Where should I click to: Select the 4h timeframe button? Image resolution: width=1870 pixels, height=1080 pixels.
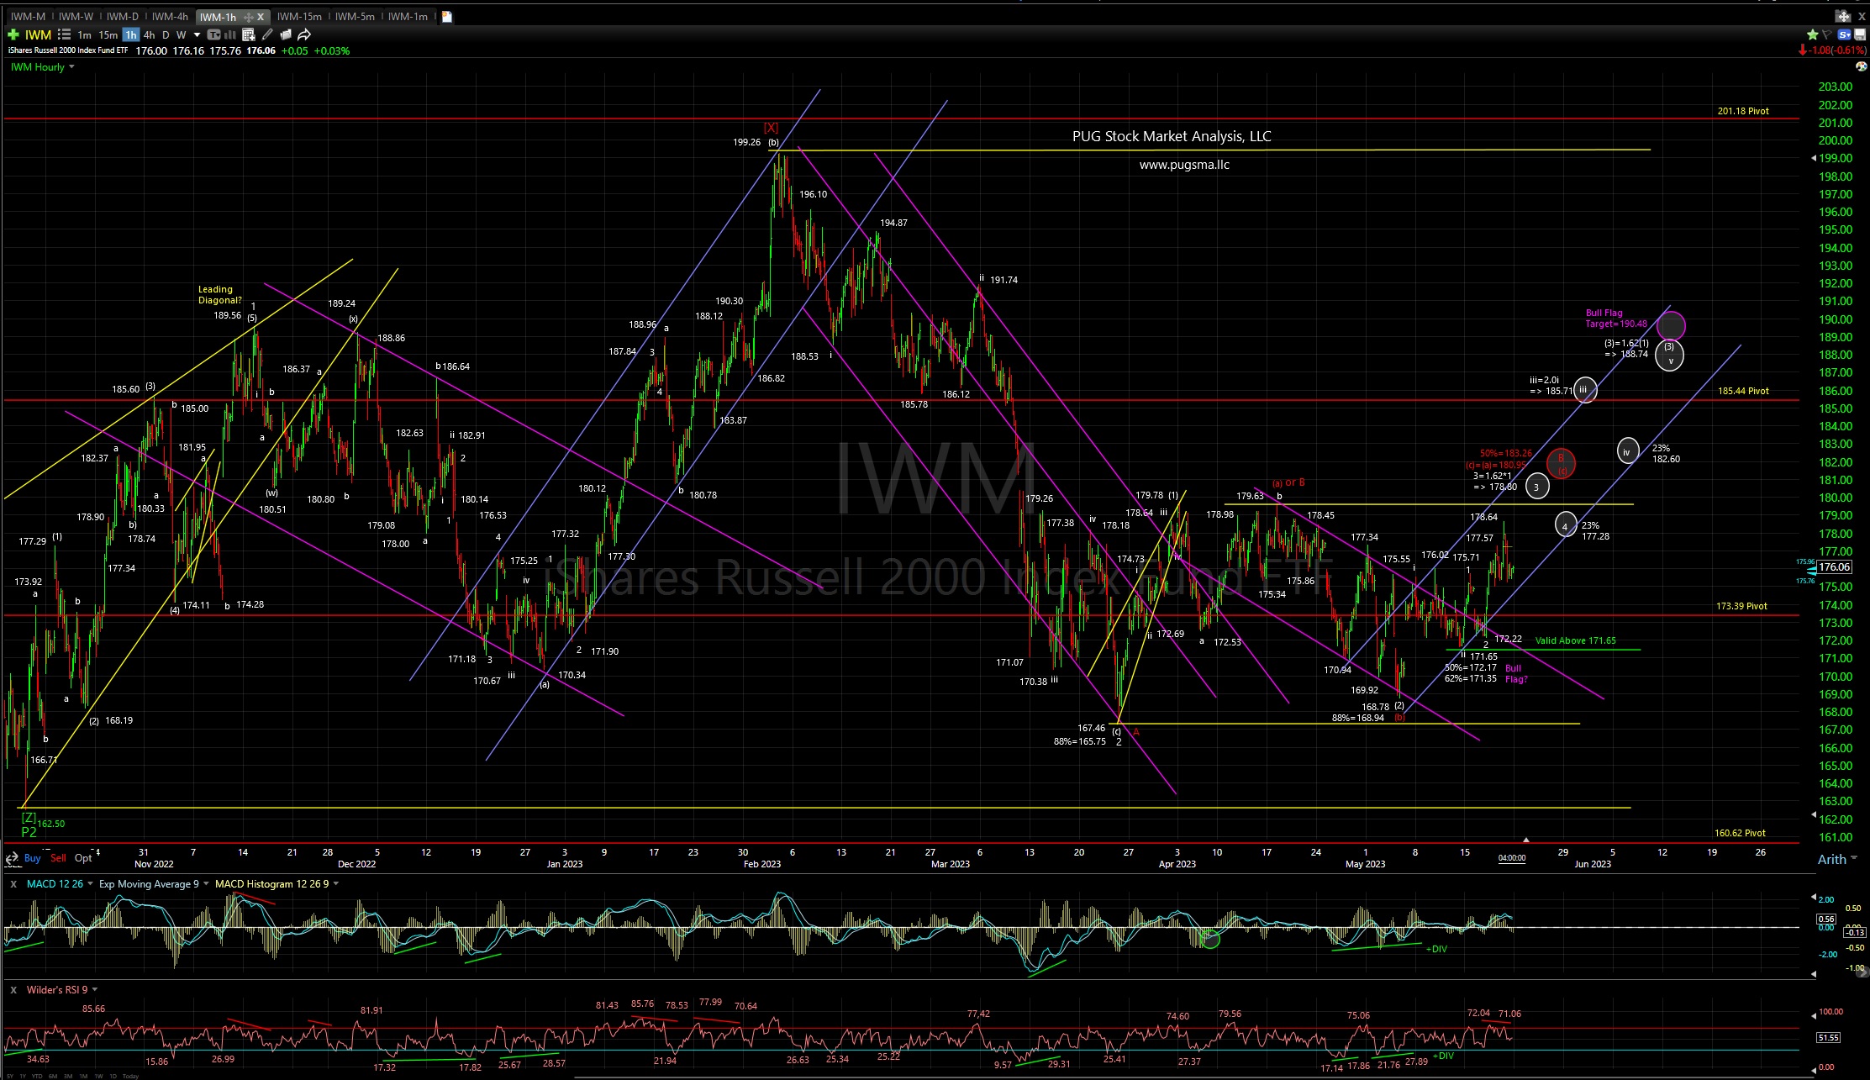point(150,34)
